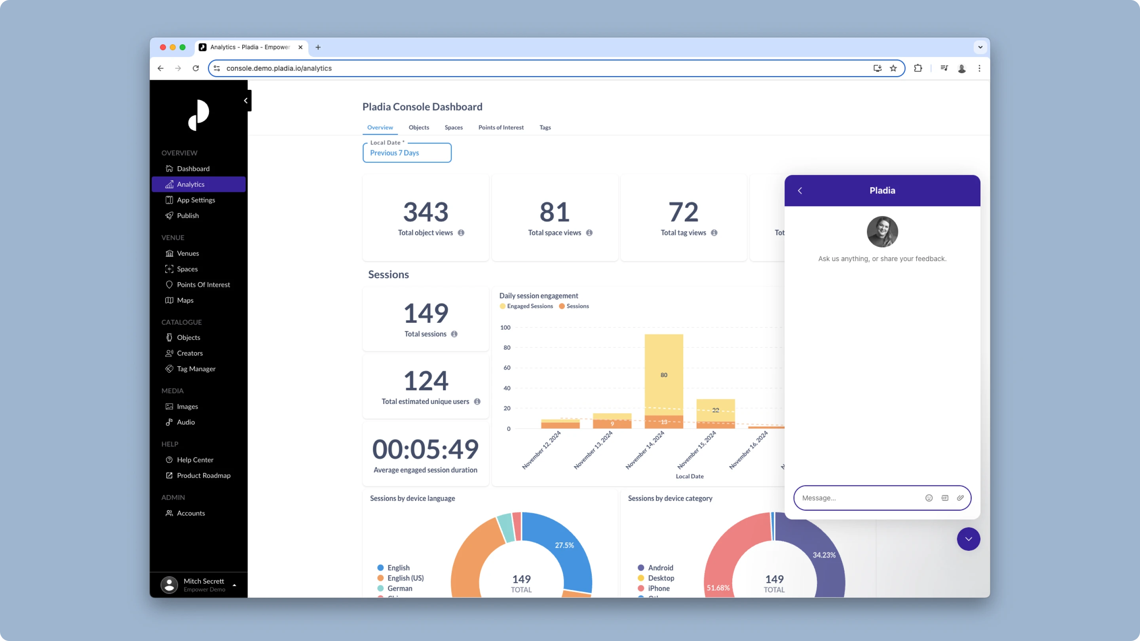Click the Creators icon in sidebar
Image resolution: width=1140 pixels, height=641 pixels.
point(169,353)
